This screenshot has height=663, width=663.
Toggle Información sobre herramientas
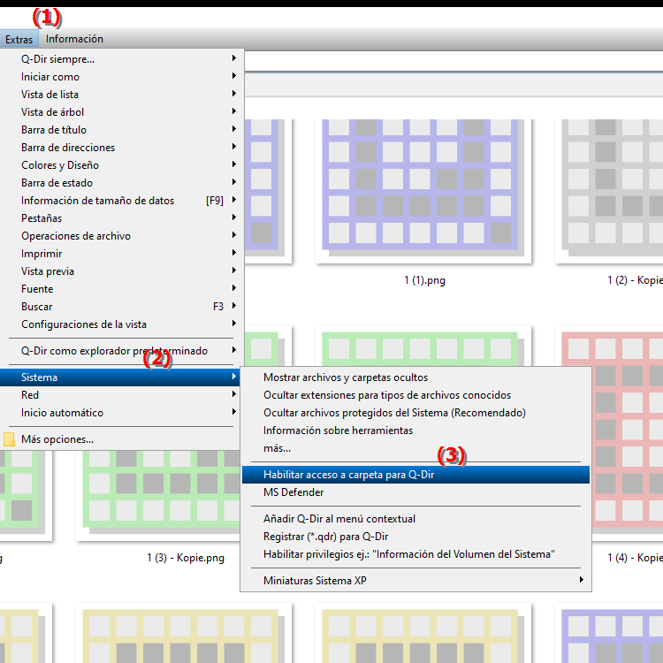tap(415, 431)
